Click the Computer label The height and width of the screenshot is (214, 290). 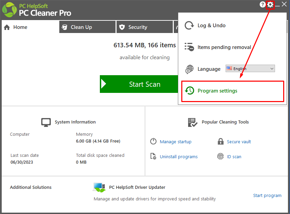pos(20,134)
